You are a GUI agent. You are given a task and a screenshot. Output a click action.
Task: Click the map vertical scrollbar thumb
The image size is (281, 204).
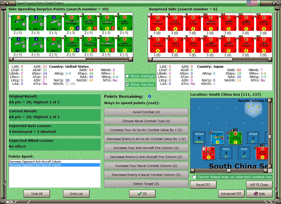[270, 137]
